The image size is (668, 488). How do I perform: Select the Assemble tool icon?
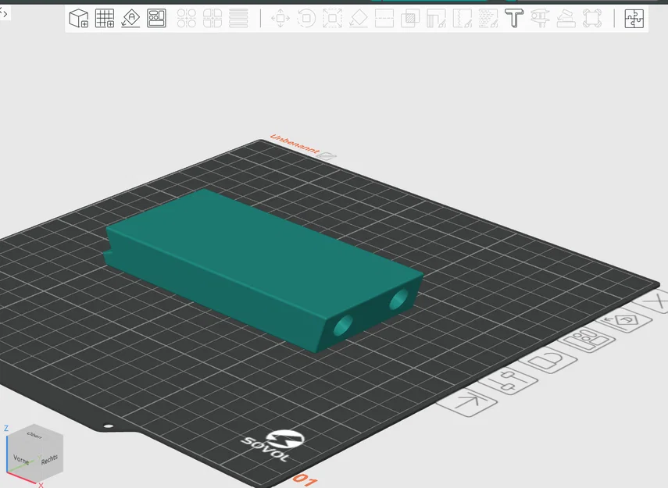click(x=566, y=18)
